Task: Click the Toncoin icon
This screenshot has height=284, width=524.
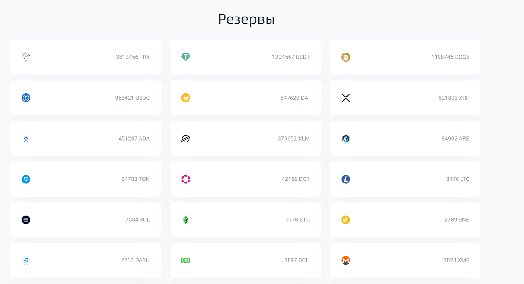Action: [26, 179]
